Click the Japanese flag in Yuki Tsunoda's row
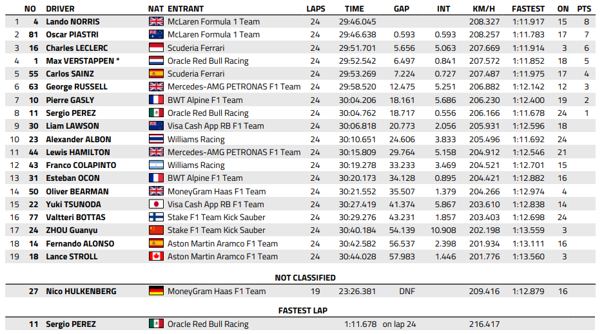 pos(156,204)
